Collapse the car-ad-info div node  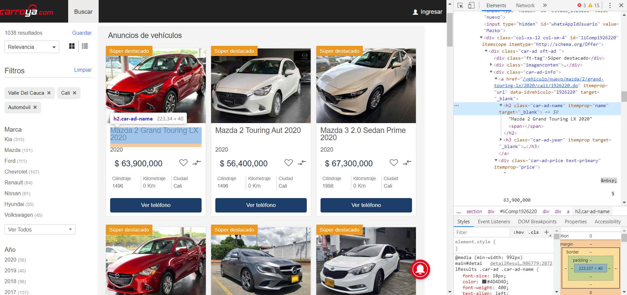491,72
